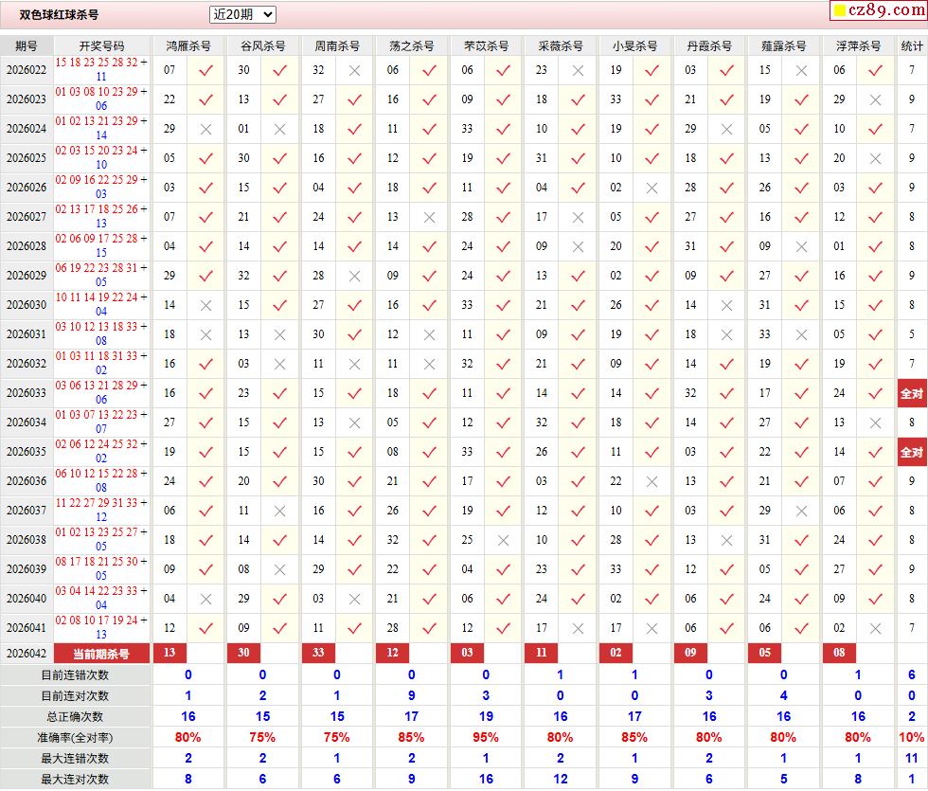The height and width of the screenshot is (791, 928).
Task: Click the red 当前期杀号 label
Action: (102, 654)
